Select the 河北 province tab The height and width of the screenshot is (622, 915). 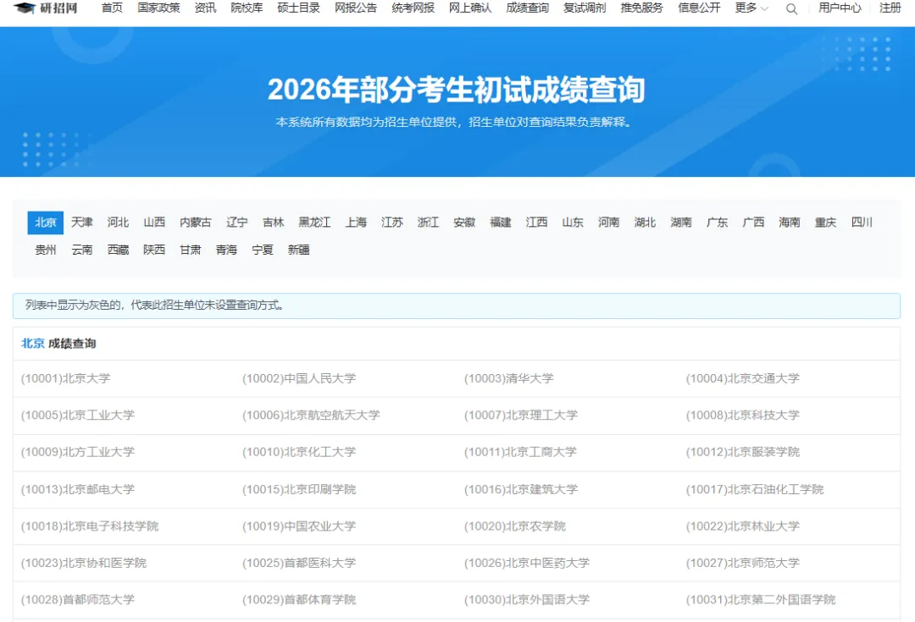click(118, 222)
